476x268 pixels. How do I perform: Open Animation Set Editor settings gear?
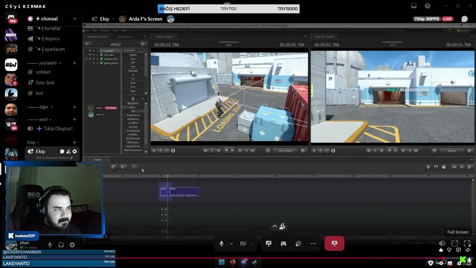click(142, 44)
